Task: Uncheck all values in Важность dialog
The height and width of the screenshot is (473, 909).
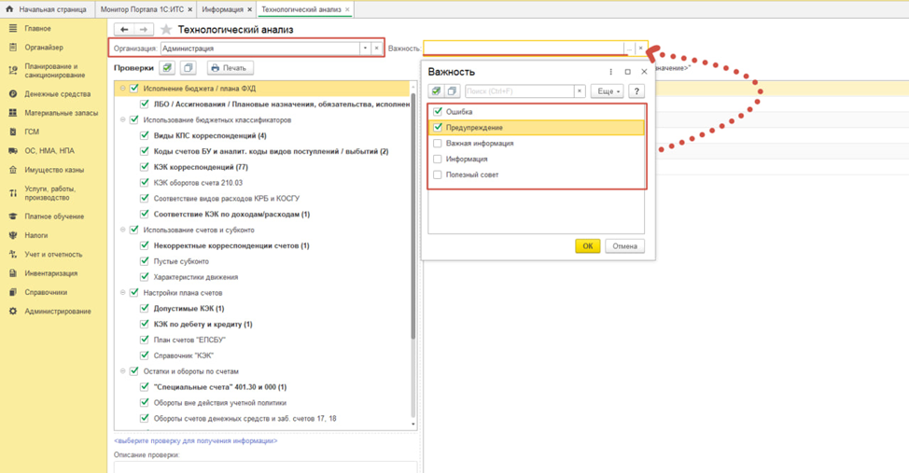Action: point(452,91)
